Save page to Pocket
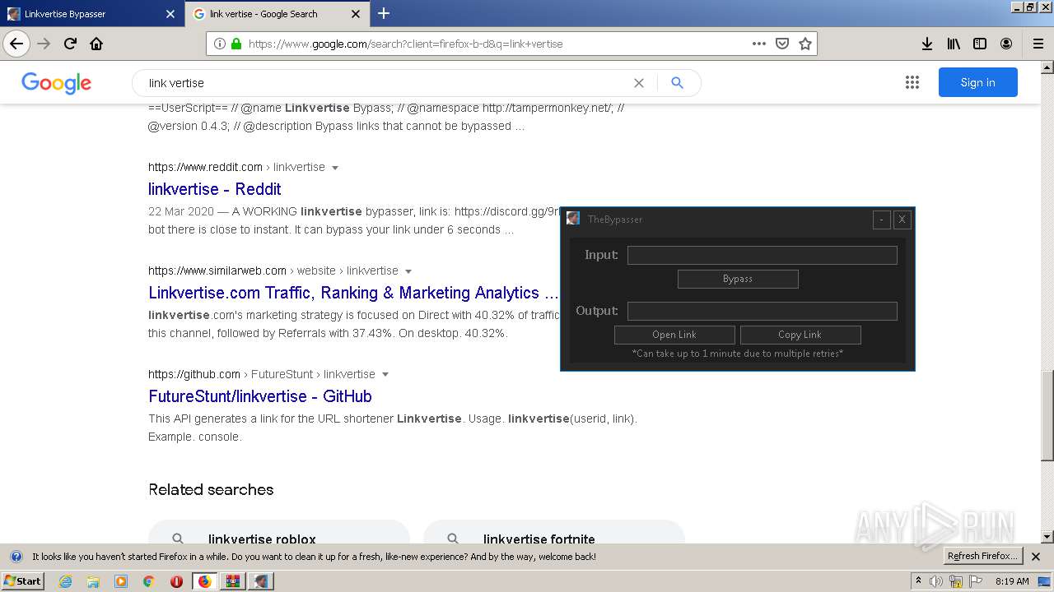This screenshot has width=1054, height=592. [x=782, y=44]
